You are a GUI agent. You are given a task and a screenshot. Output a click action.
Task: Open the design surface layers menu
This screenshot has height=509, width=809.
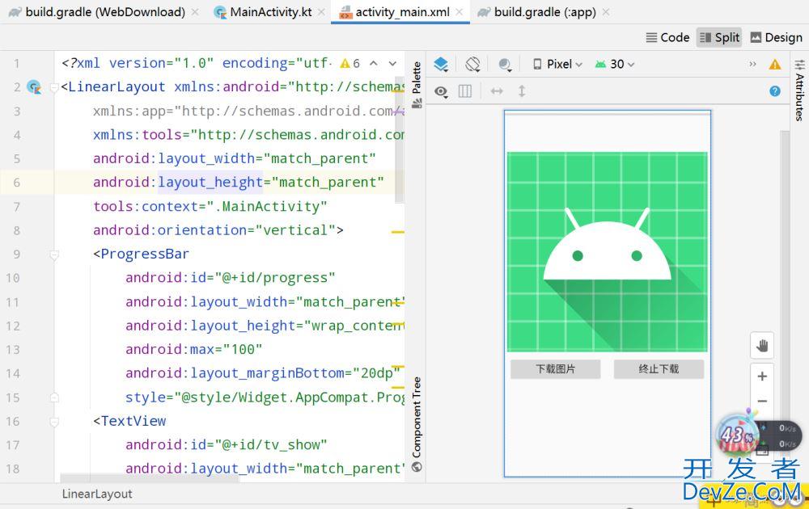[441, 64]
